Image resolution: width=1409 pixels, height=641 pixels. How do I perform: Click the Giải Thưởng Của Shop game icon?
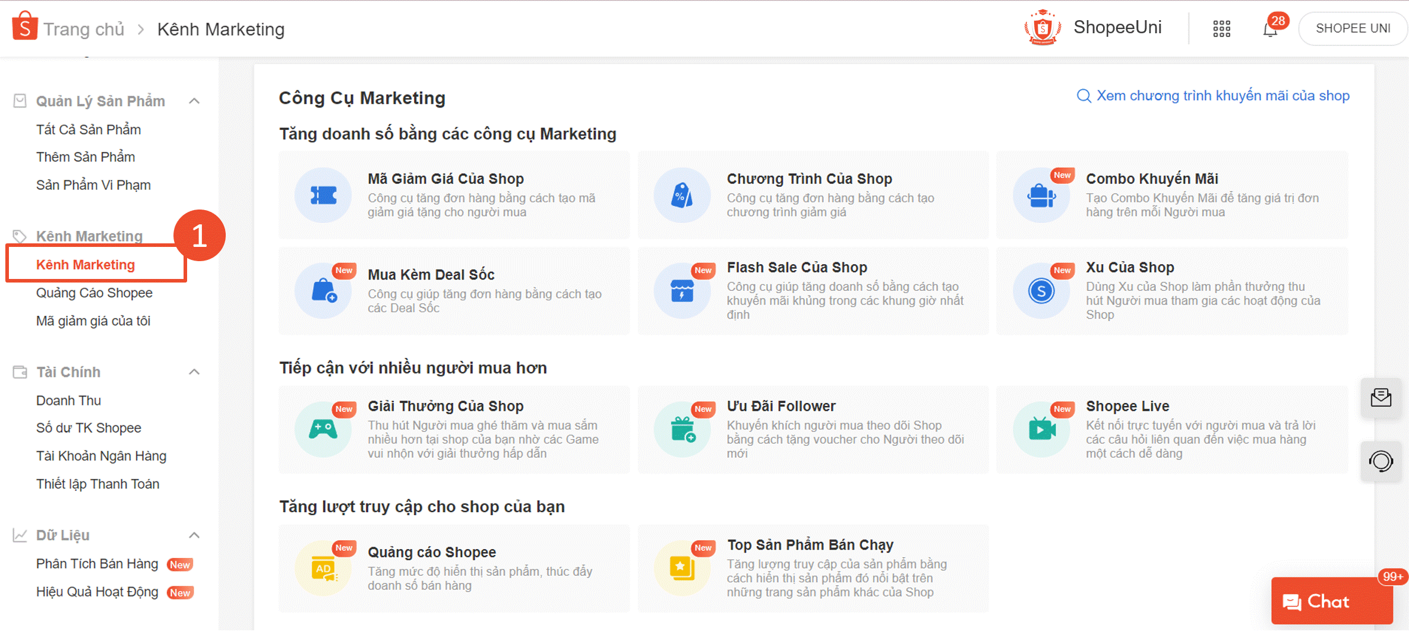323,429
